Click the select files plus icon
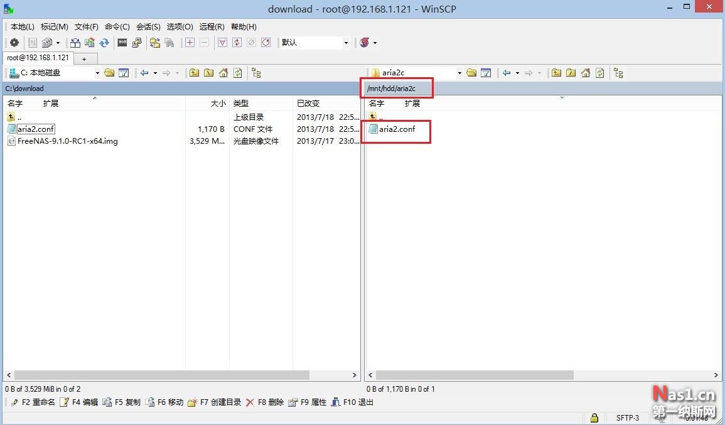The height and width of the screenshot is (425, 725). tap(190, 43)
